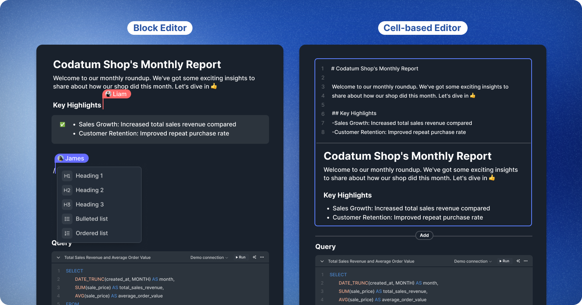Viewport: 582px width, 305px height.
Task: Collapse the query block in Cell-based Editor
Action: 322,261
